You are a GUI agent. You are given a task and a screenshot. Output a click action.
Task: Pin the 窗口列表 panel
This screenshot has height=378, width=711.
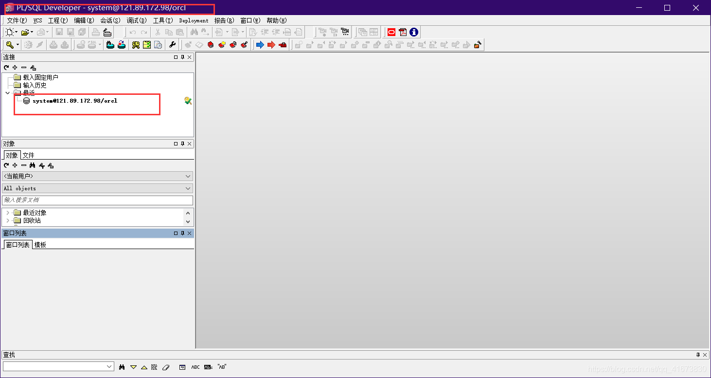click(182, 234)
